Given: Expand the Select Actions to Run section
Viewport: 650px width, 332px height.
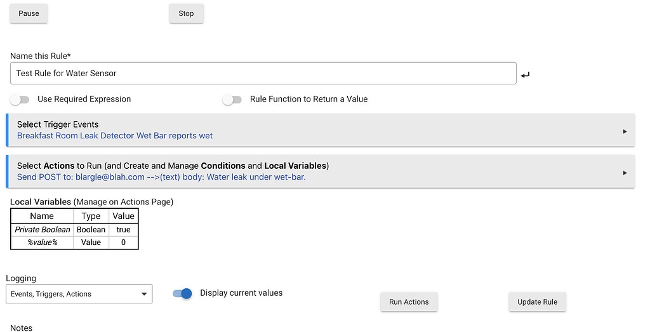Looking at the screenshot, I should 321,171.
